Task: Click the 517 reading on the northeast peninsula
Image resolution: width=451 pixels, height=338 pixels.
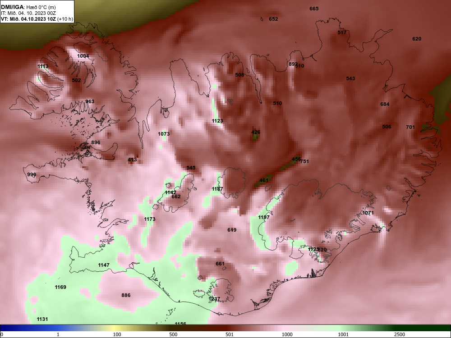Action: pos(342,32)
